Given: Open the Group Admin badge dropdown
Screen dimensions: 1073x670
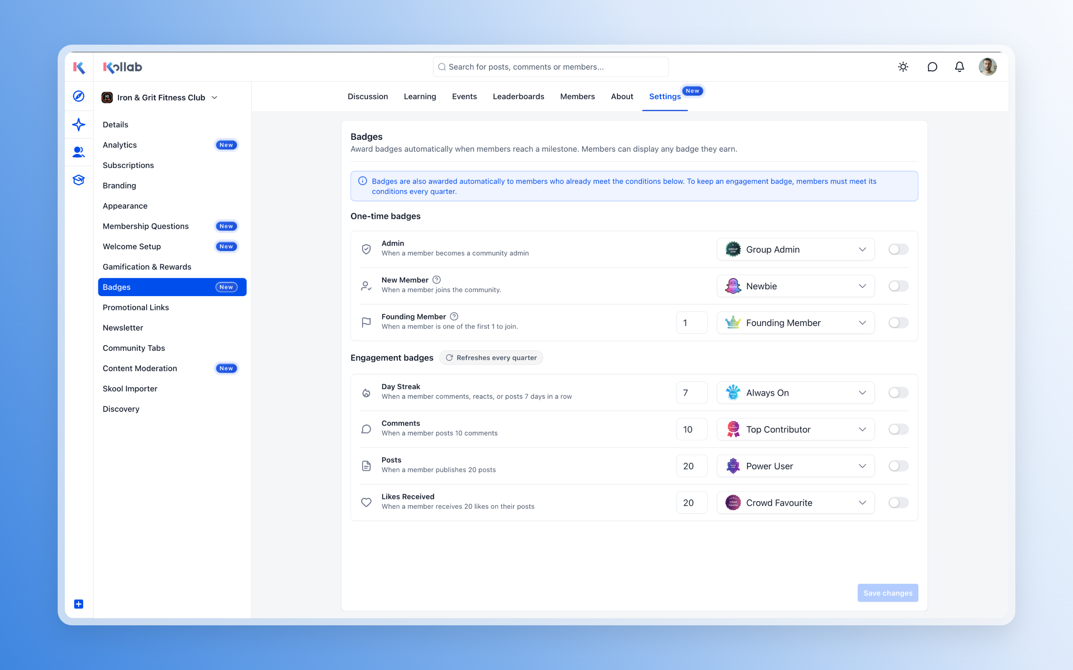Looking at the screenshot, I should (x=796, y=249).
